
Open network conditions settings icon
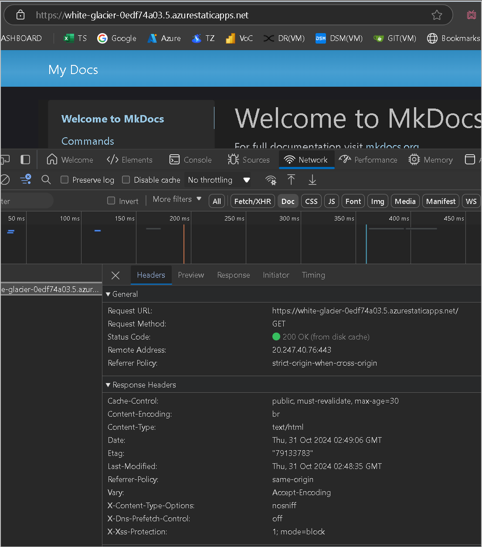(271, 180)
